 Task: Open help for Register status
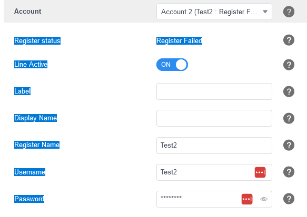point(289,40)
